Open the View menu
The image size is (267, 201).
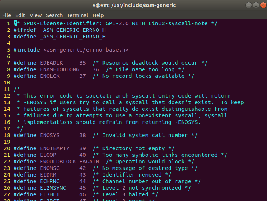coord(35,15)
